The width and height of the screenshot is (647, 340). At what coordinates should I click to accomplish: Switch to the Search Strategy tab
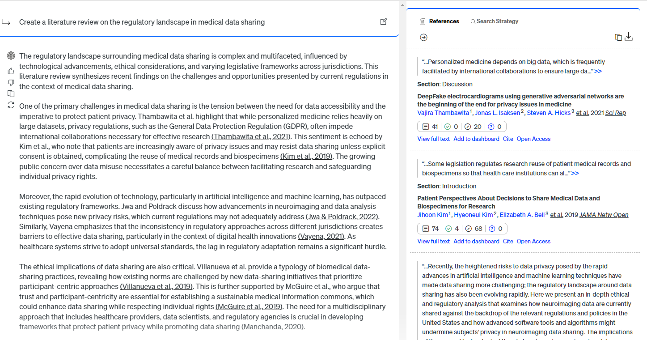(494, 21)
